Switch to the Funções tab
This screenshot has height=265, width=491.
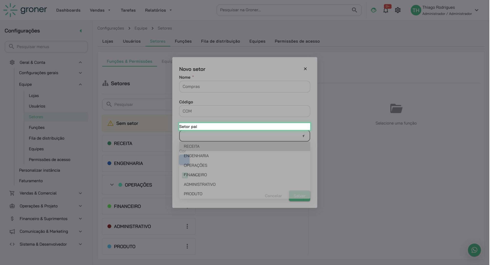pos(183,41)
